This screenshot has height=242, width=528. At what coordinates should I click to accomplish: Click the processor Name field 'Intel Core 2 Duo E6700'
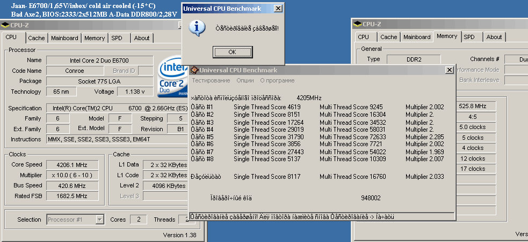click(x=99, y=61)
